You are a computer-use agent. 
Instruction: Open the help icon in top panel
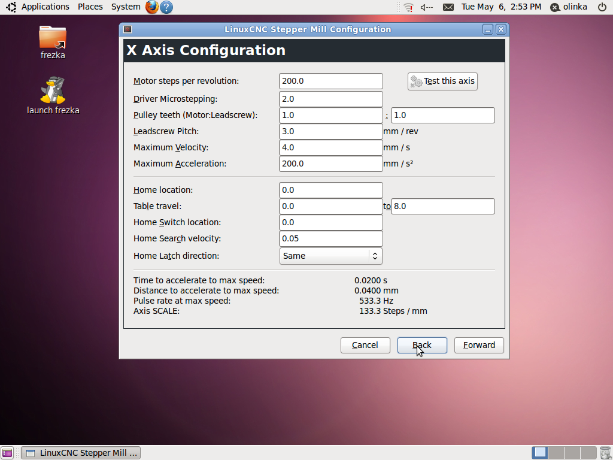pyautogui.click(x=166, y=7)
